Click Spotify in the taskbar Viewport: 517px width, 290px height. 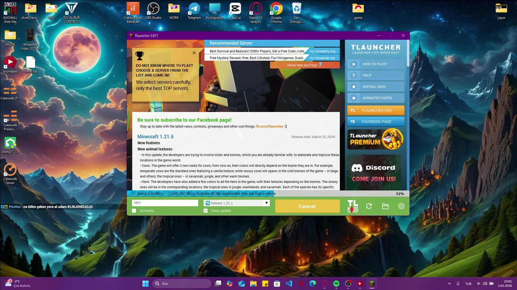tap(336, 284)
